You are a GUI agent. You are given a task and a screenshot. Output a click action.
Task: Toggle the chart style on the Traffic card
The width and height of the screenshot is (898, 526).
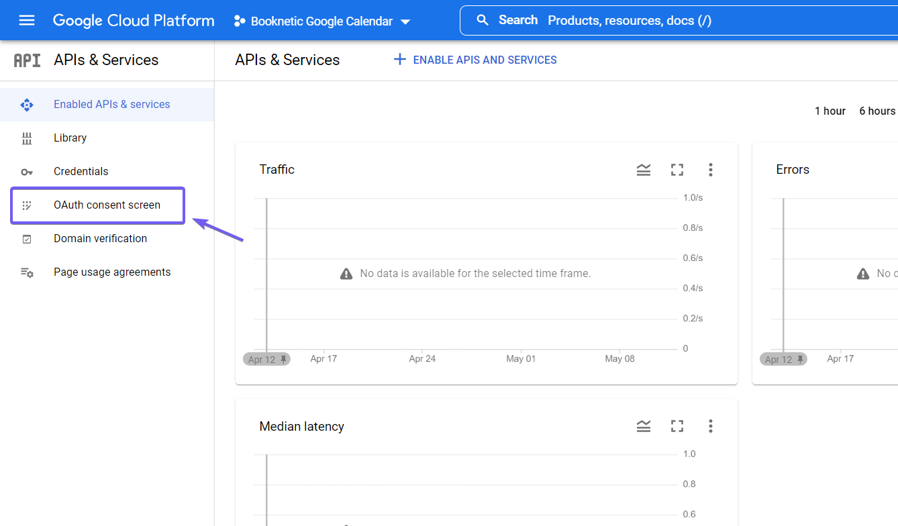643,170
